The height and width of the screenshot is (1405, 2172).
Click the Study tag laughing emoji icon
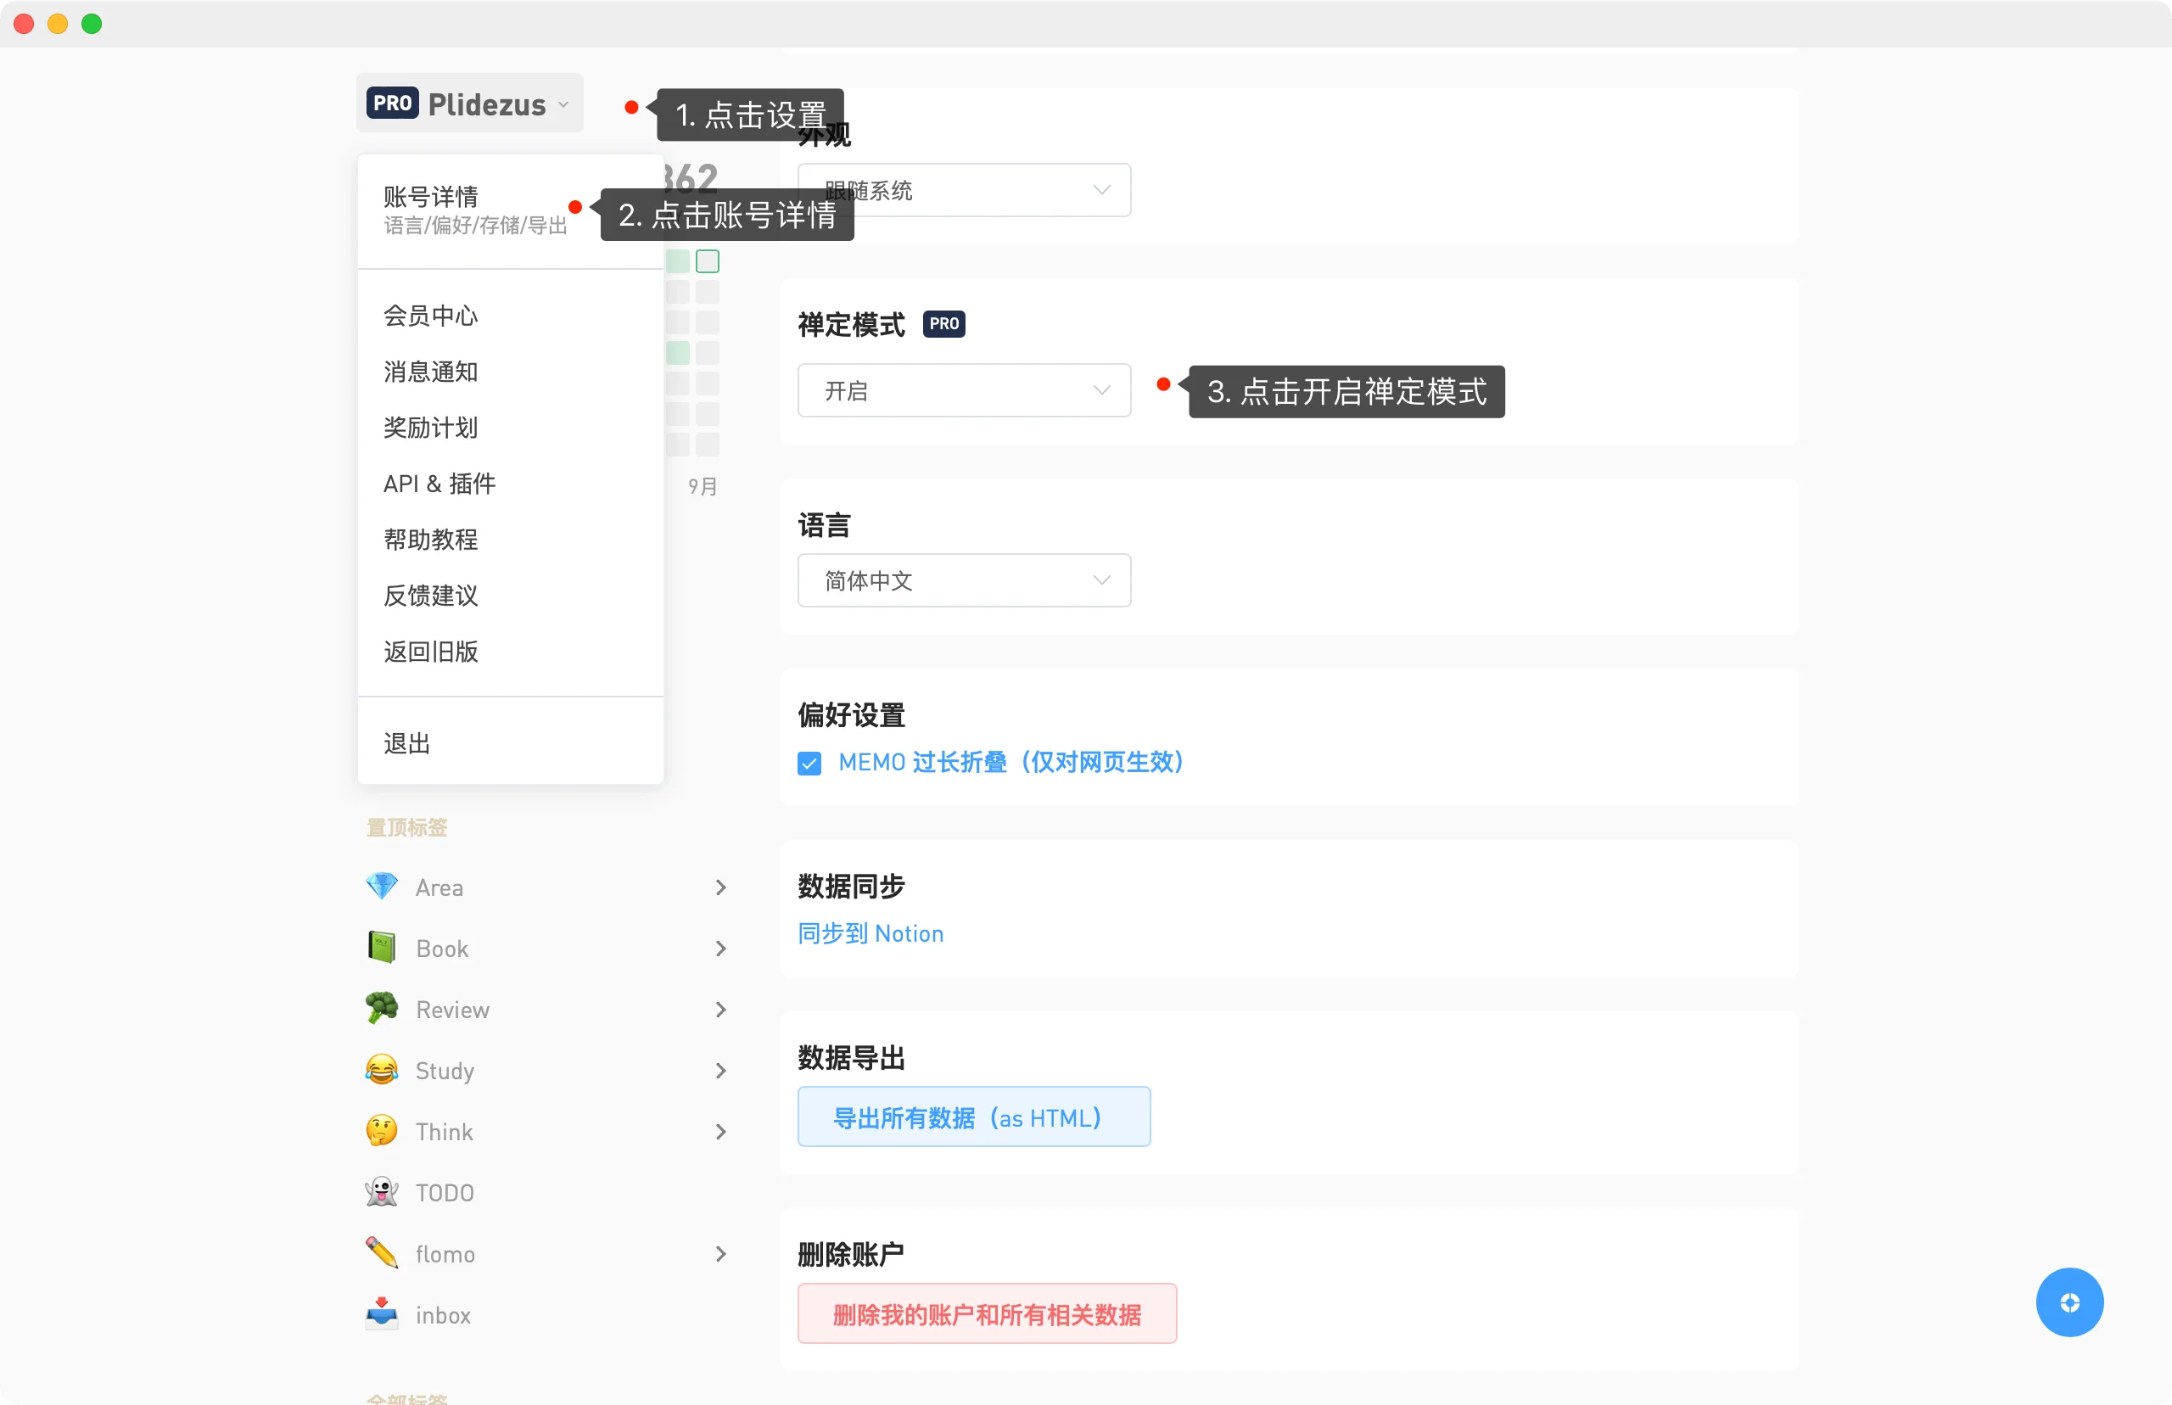(381, 1069)
